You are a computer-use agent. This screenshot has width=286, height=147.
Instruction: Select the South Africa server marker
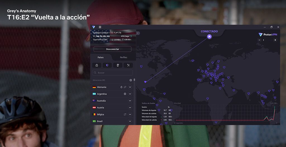tap(216, 122)
